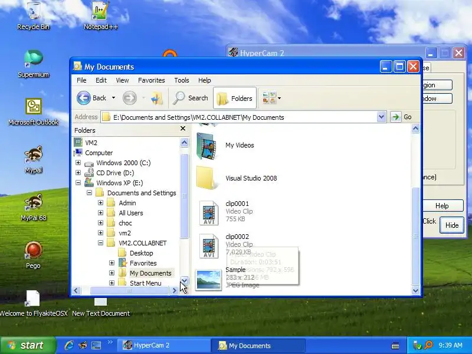Expand the choc folder node
Image resolution: width=472 pixels, height=354 pixels.
[x=100, y=223]
